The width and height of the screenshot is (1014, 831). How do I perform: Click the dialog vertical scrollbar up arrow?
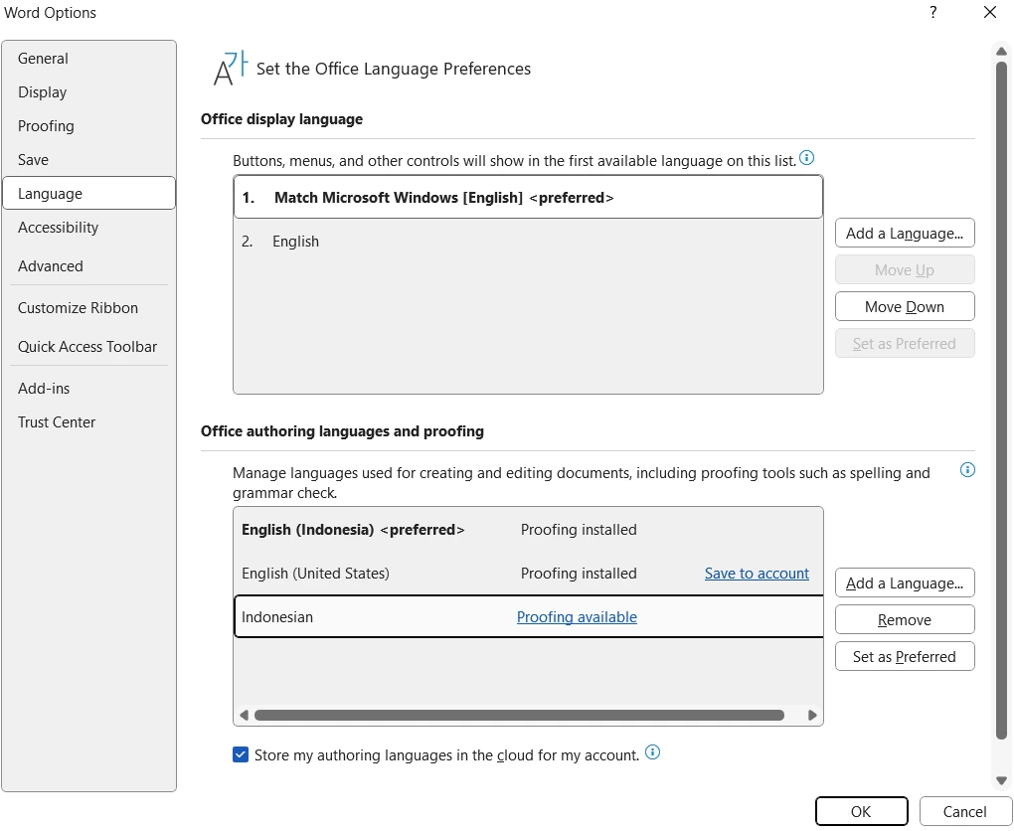click(1001, 51)
